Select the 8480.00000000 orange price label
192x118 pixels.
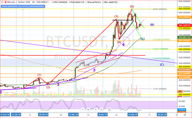pyautogui.click(x=184, y=17)
